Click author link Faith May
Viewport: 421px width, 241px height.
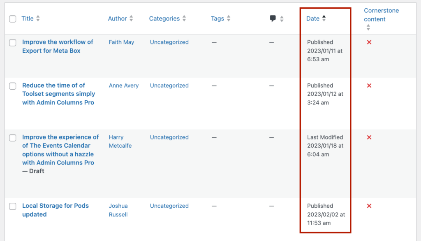pos(121,42)
